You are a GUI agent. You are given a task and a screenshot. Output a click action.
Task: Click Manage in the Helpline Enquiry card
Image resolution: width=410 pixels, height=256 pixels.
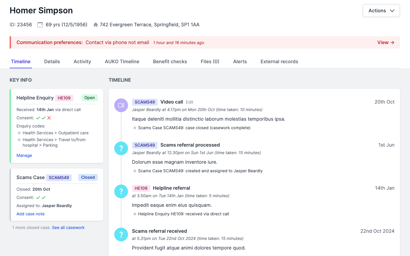click(x=24, y=155)
